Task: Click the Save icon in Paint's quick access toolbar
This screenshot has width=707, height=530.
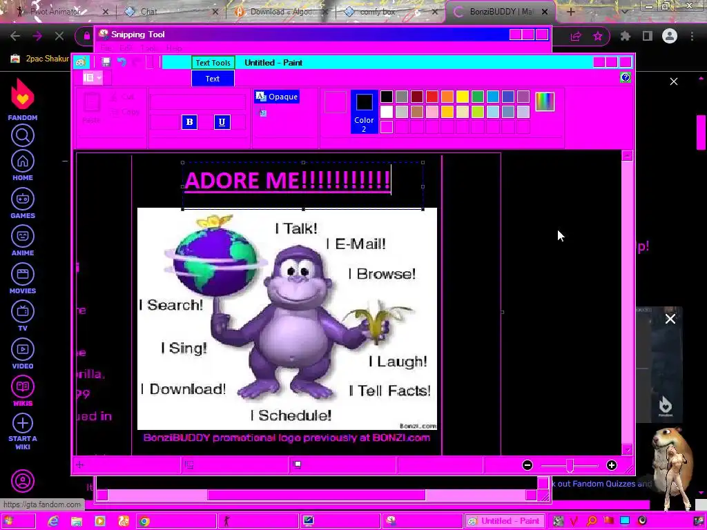Action: click(x=106, y=63)
